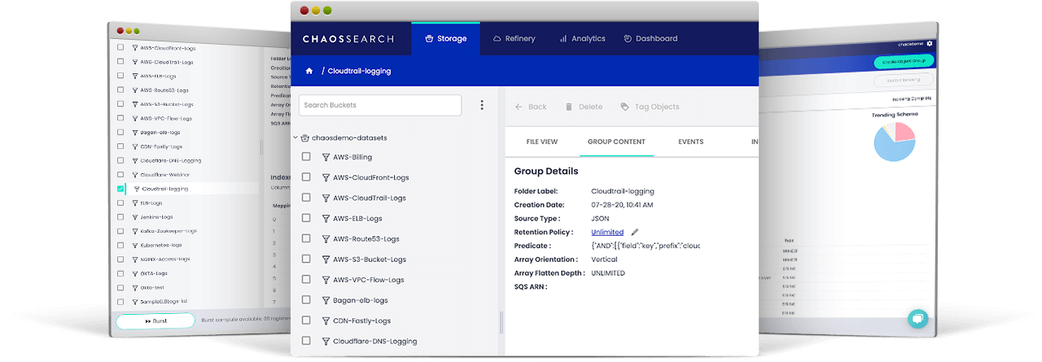Go to the Dashboard tab

coord(650,38)
